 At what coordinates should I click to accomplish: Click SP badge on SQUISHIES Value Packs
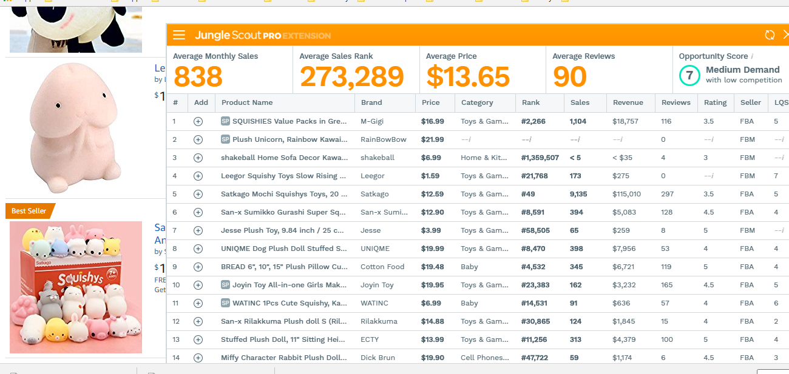[225, 121]
